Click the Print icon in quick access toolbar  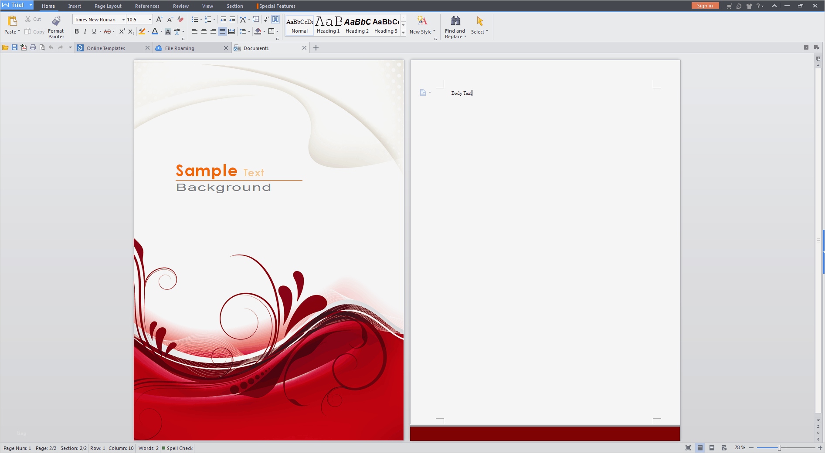click(x=33, y=48)
